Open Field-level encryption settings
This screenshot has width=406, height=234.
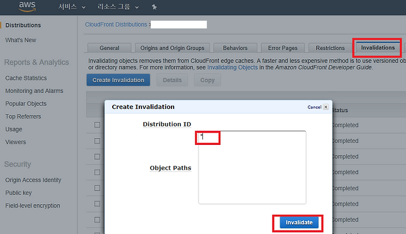(x=33, y=206)
